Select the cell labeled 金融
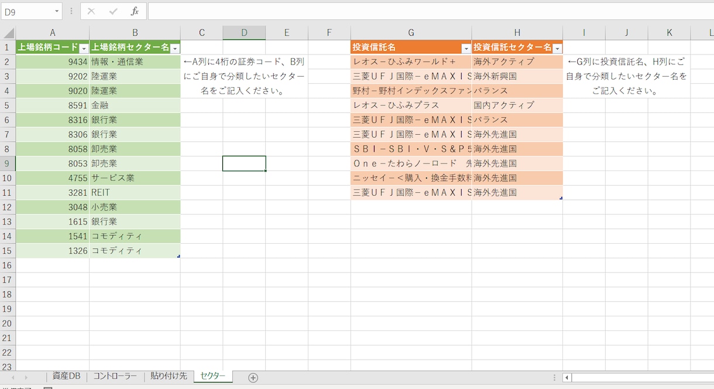 [x=135, y=105]
